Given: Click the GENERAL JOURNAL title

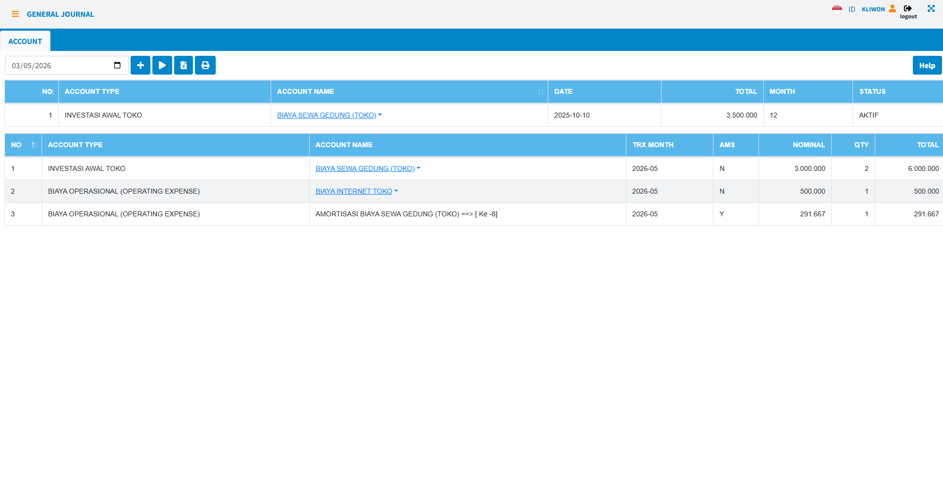Looking at the screenshot, I should pyautogui.click(x=60, y=14).
